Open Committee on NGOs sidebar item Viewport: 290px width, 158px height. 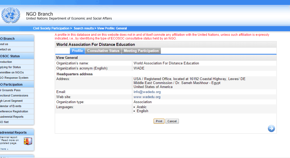(12, 73)
